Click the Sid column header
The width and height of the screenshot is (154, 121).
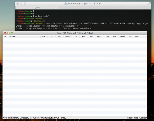[83, 36]
